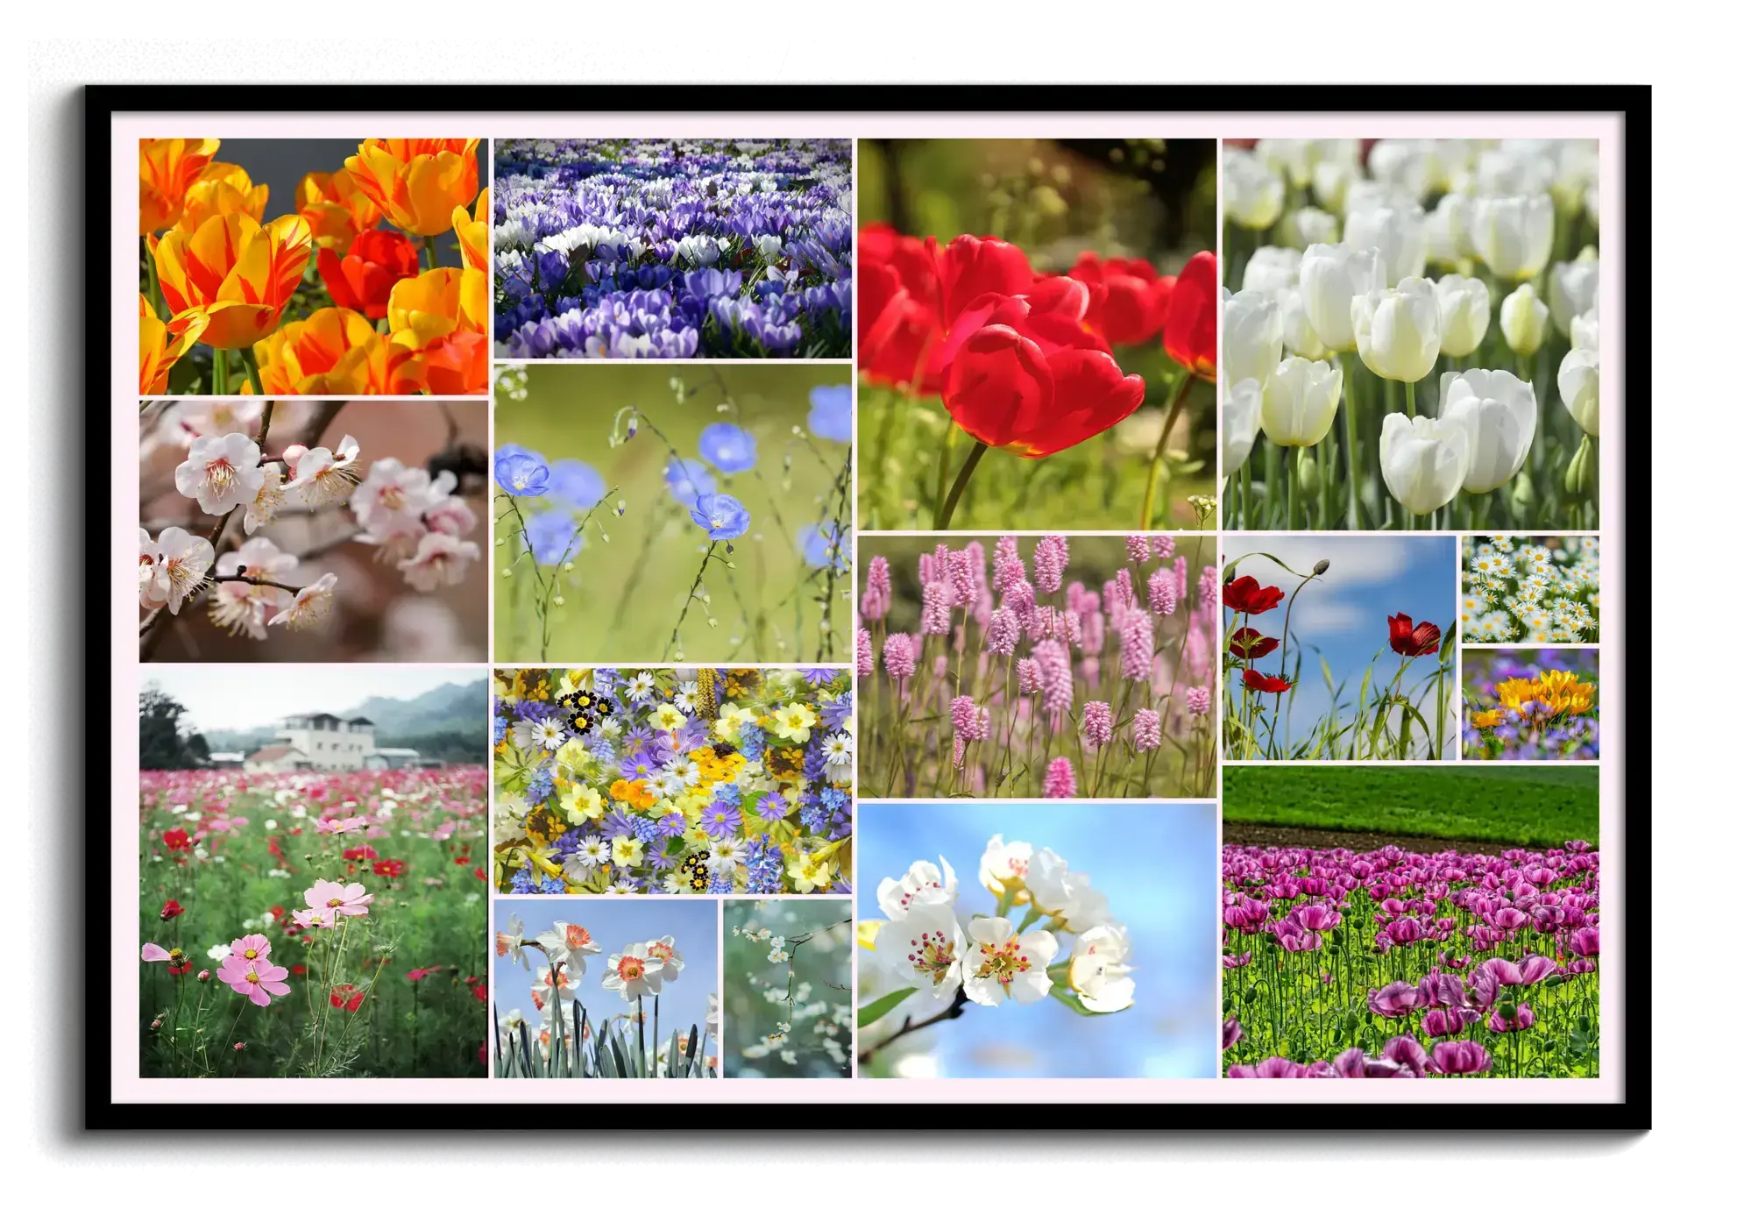
Task: Open the purple crocus field photo
Action: [x=672, y=248]
